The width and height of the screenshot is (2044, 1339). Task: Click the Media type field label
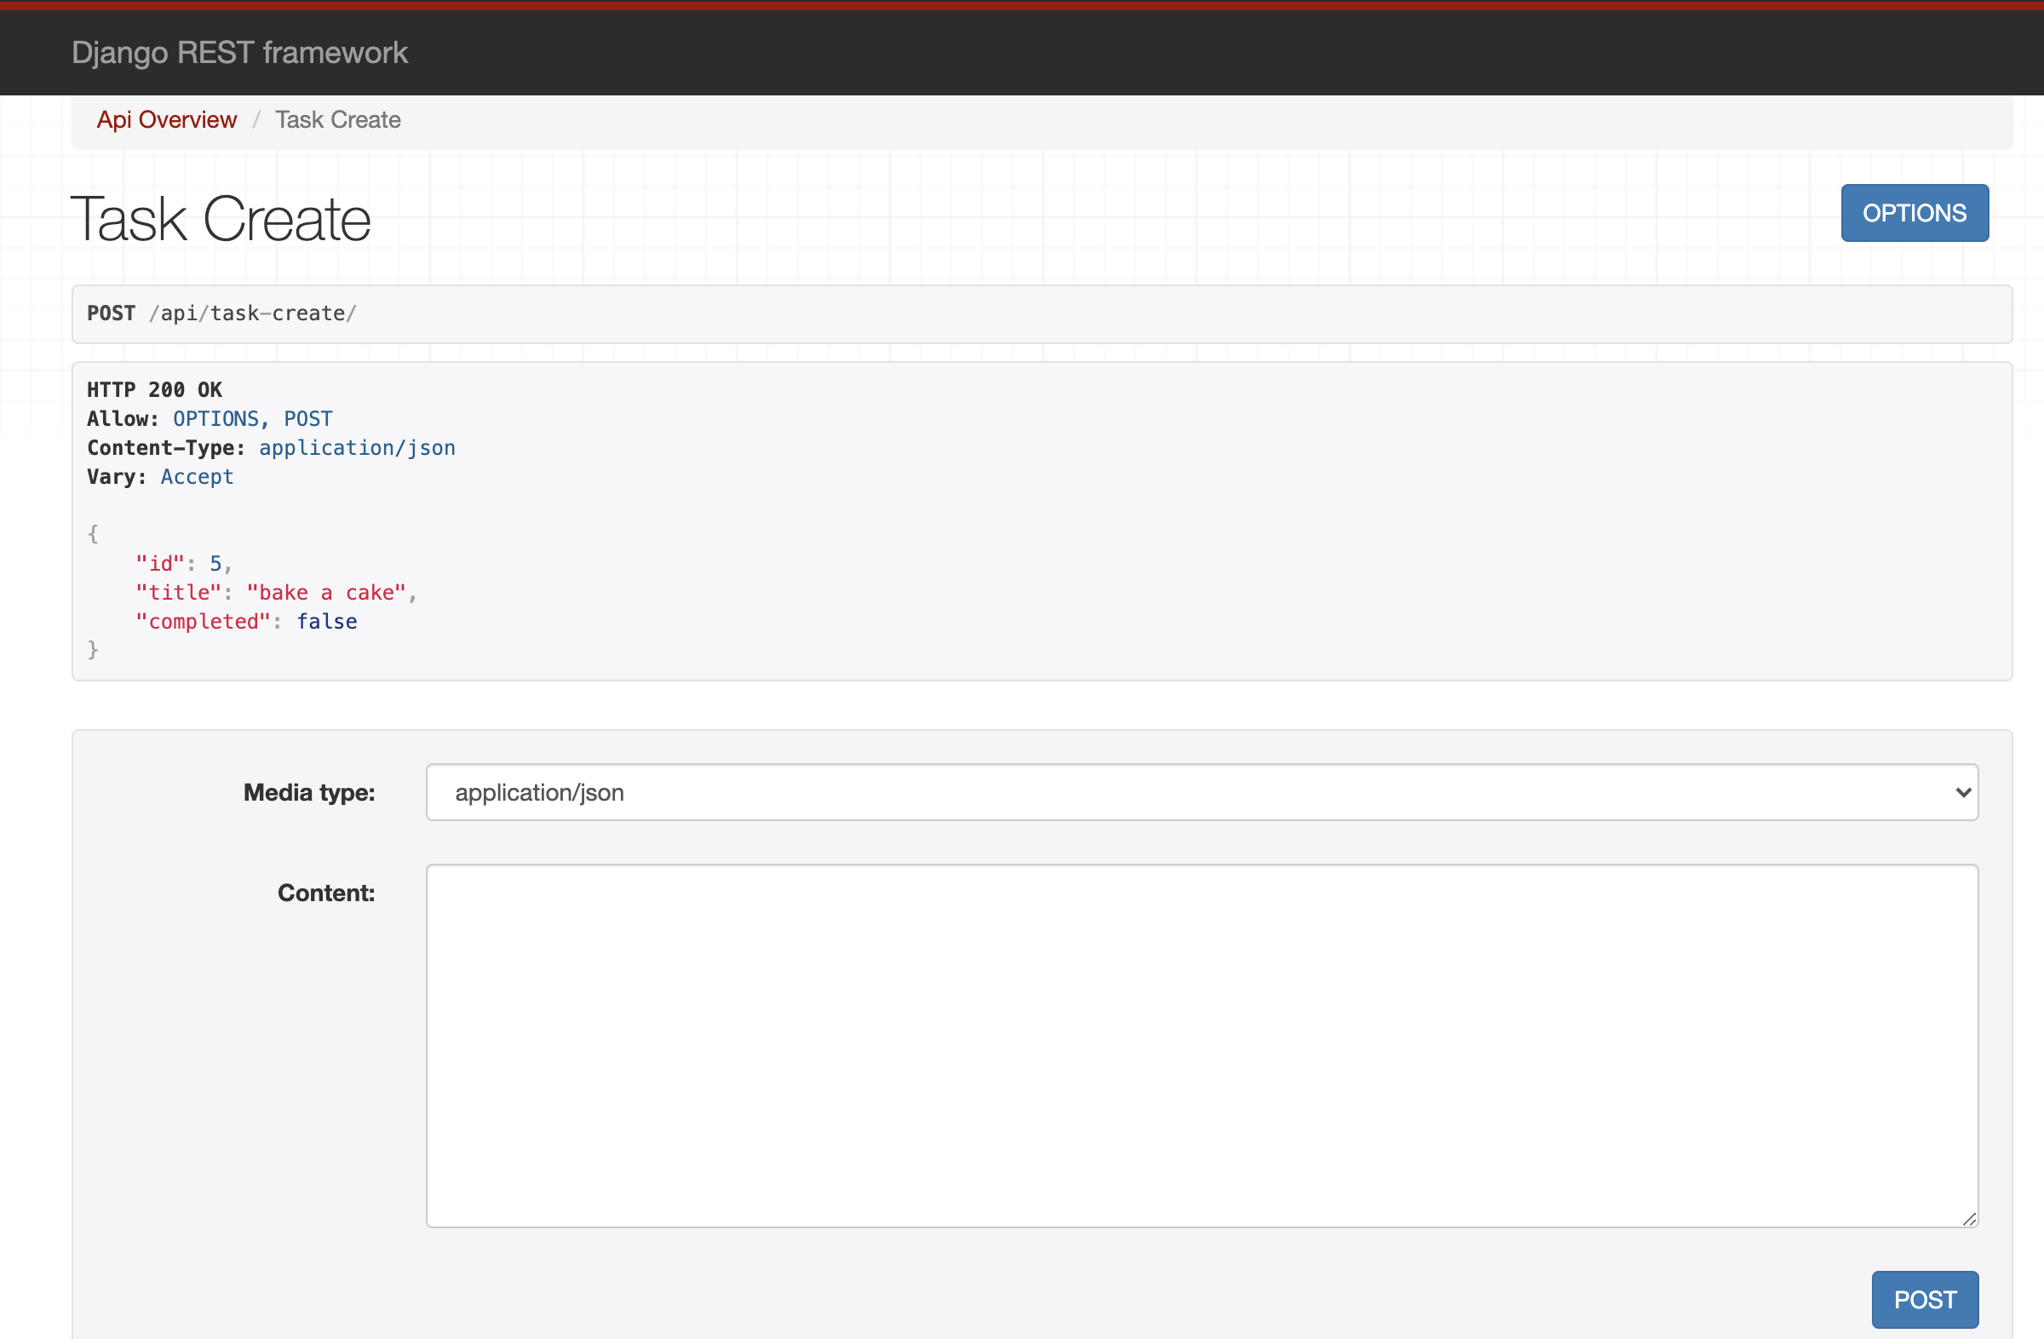pos(309,792)
